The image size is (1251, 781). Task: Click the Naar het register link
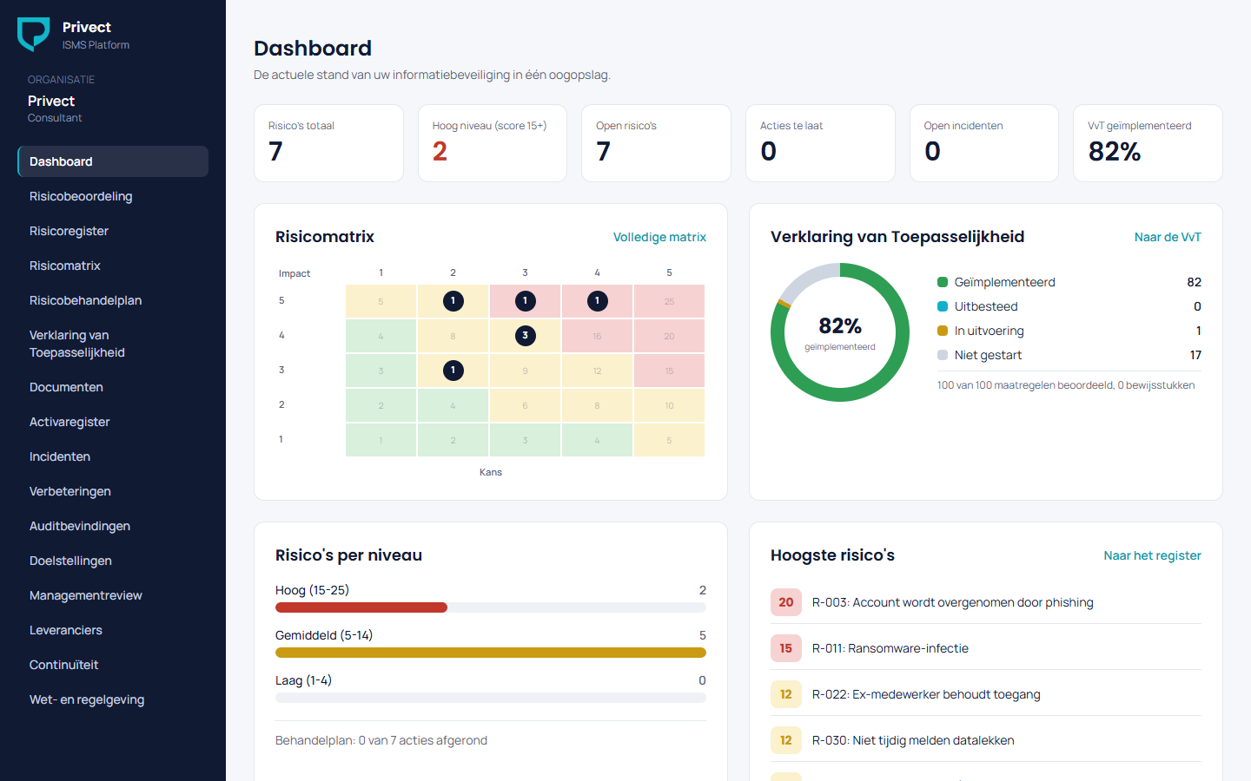[x=1152, y=555]
